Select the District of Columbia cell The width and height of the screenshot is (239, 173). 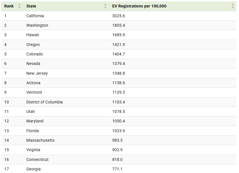(45, 102)
